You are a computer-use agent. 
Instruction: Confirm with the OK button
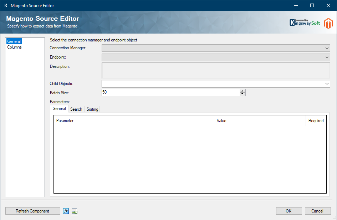click(289, 211)
